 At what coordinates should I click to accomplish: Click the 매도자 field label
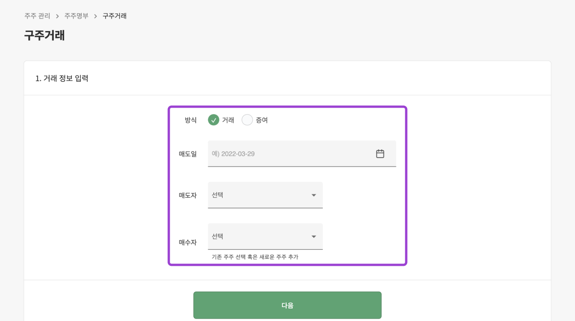coord(188,195)
